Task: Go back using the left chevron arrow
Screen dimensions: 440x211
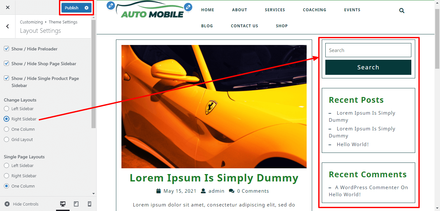Action: pos(8,26)
